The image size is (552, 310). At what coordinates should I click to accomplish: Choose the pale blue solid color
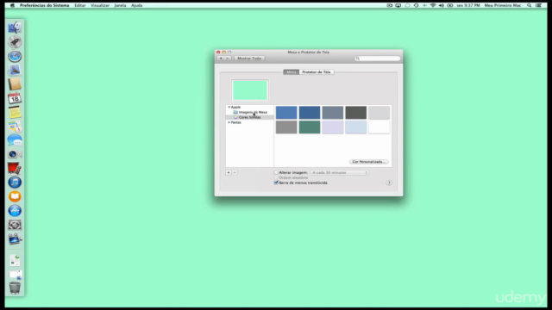pos(356,127)
